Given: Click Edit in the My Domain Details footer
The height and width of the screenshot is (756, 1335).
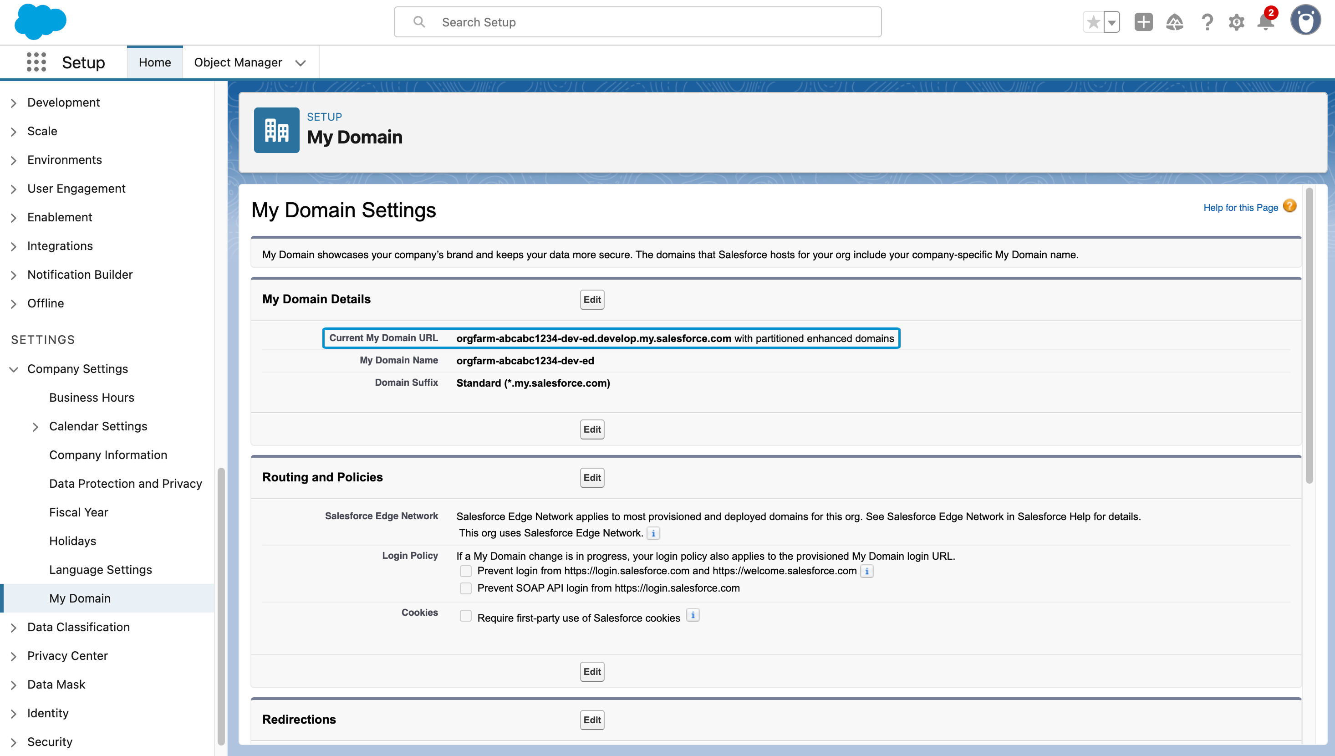Looking at the screenshot, I should tap(592, 429).
